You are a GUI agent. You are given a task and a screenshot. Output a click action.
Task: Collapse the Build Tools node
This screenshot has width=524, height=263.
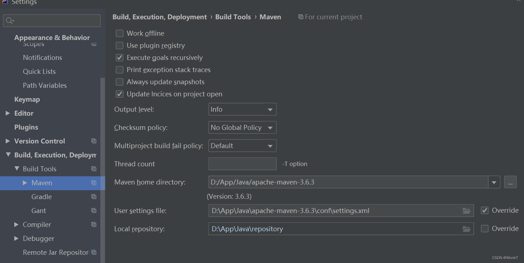coord(16,169)
